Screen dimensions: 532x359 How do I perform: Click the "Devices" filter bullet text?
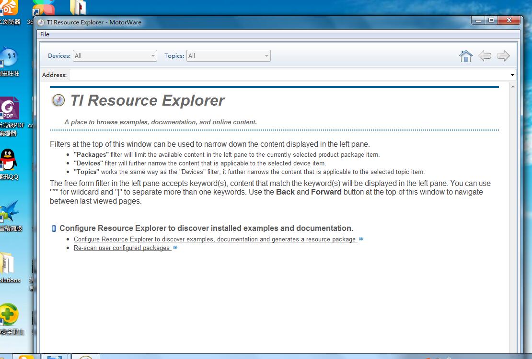200,163
